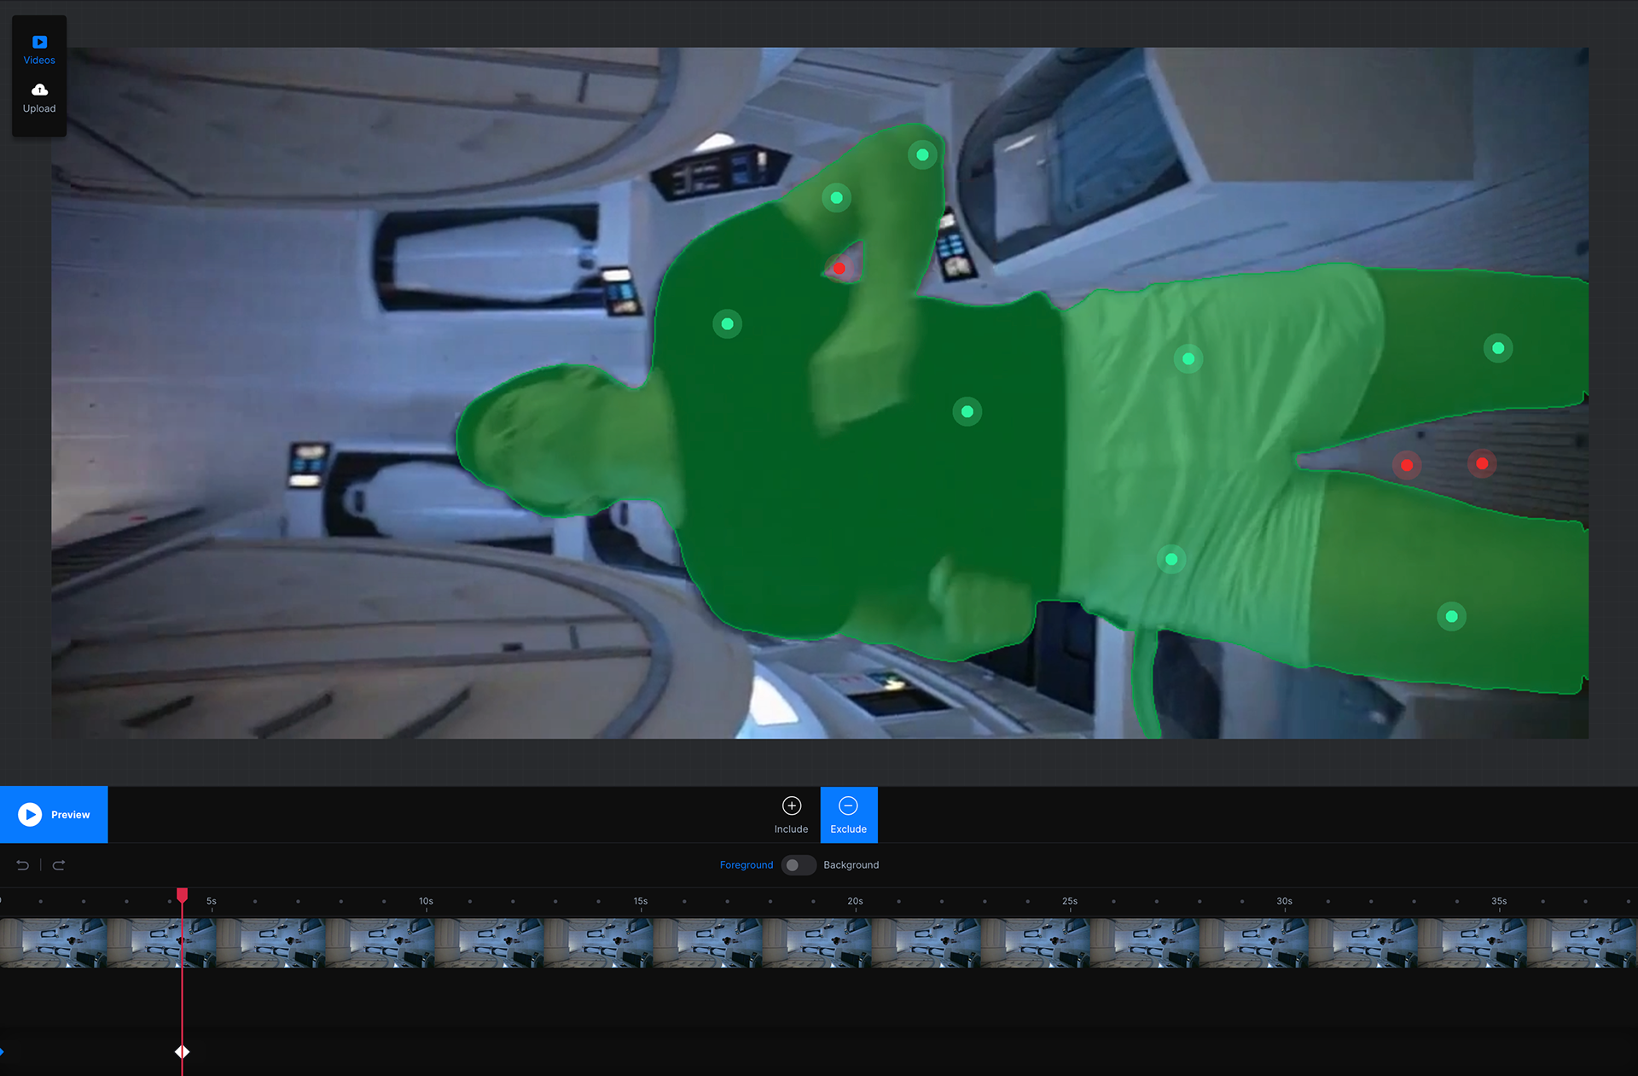
Task: Click the filmstrip thumbnail under 35s
Action: pos(1472,943)
